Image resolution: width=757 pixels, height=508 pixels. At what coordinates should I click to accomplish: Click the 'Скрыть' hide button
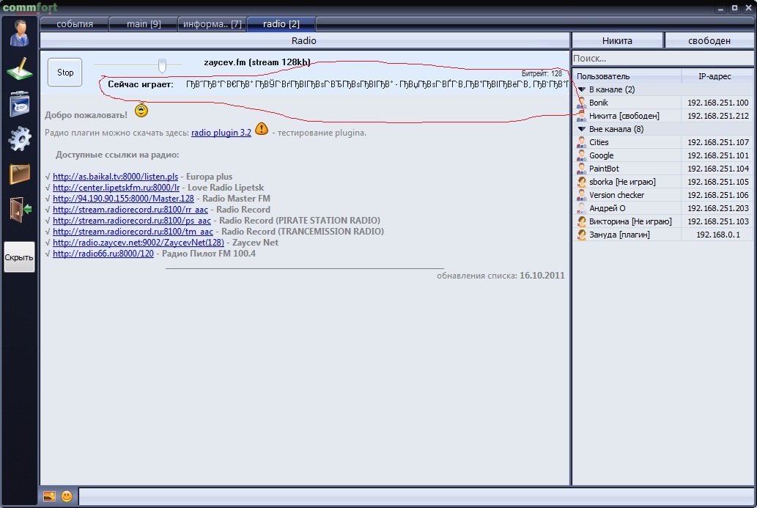coord(19,257)
